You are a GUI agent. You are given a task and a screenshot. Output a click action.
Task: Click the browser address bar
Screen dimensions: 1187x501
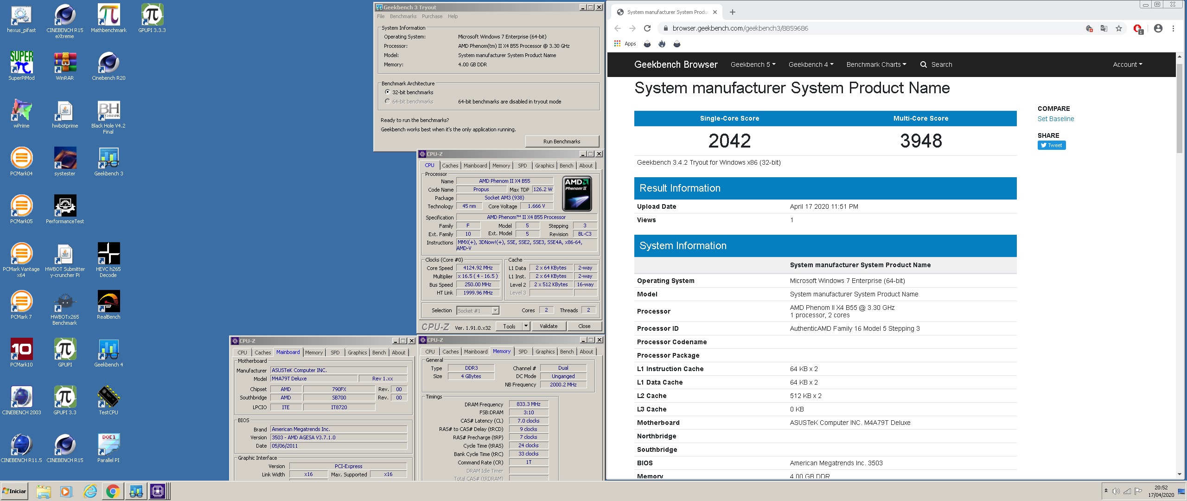[x=872, y=28]
